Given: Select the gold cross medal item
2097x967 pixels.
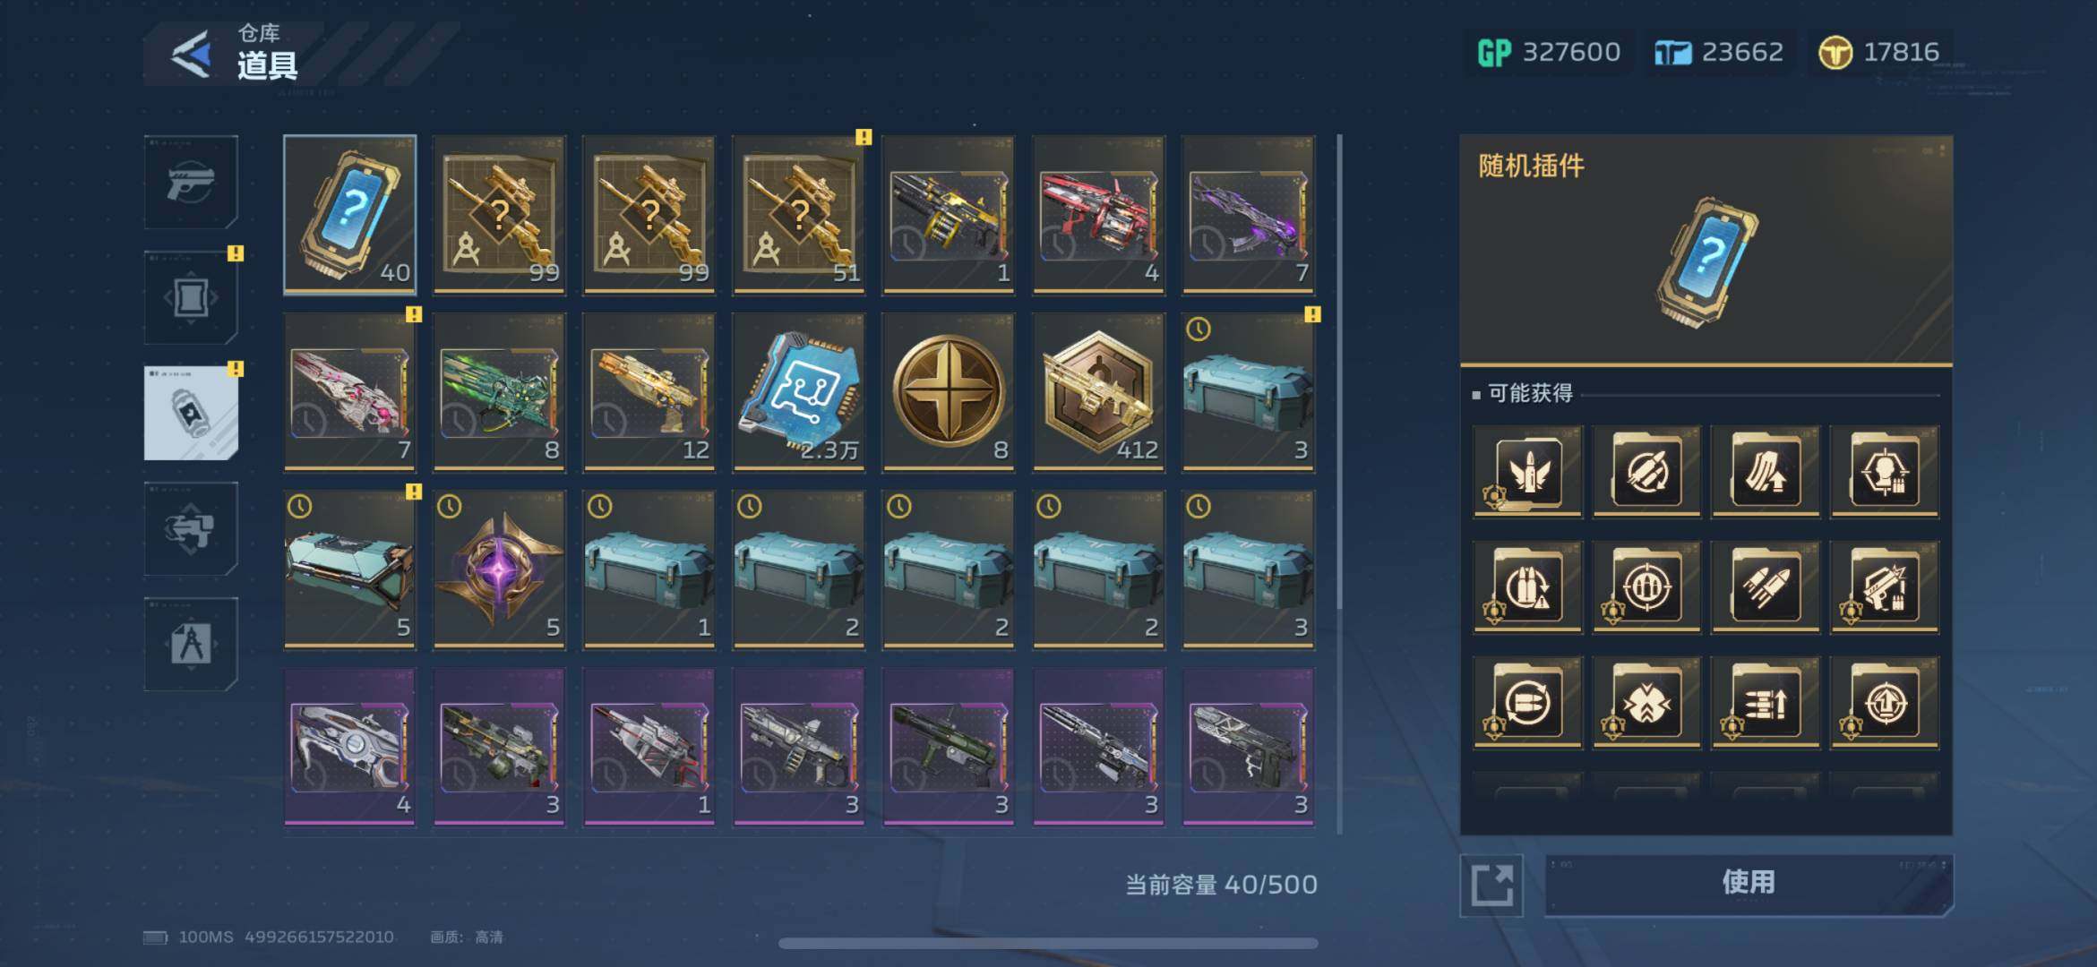Looking at the screenshot, I should [x=949, y=392].
